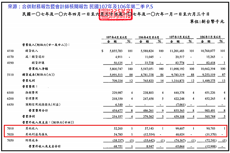This screenshot has height=153, width=230.
Task: Click column header 107年1月至6月
Action: (179, 37)
